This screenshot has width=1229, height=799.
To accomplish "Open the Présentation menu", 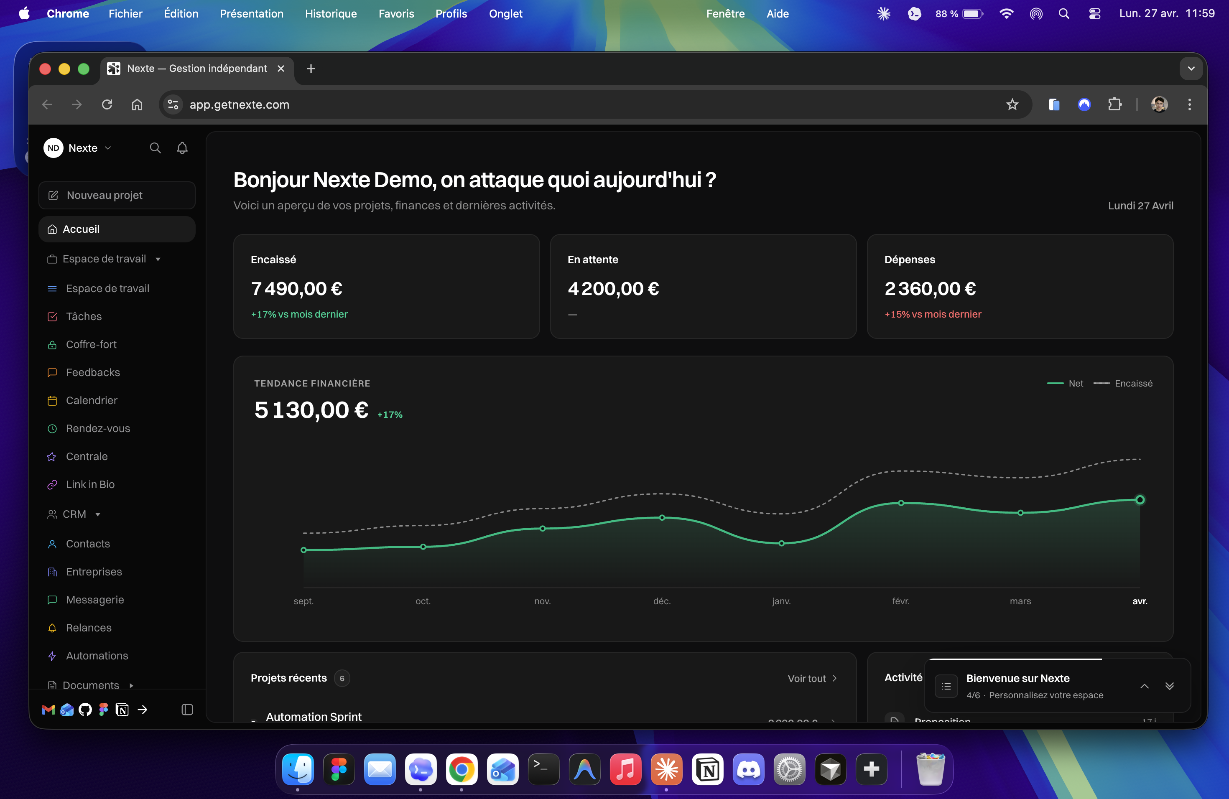I will 252,14.
